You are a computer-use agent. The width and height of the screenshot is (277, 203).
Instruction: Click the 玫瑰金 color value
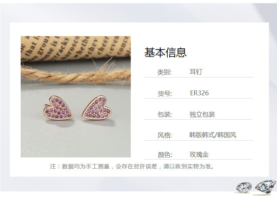click(x=199, y=155)
